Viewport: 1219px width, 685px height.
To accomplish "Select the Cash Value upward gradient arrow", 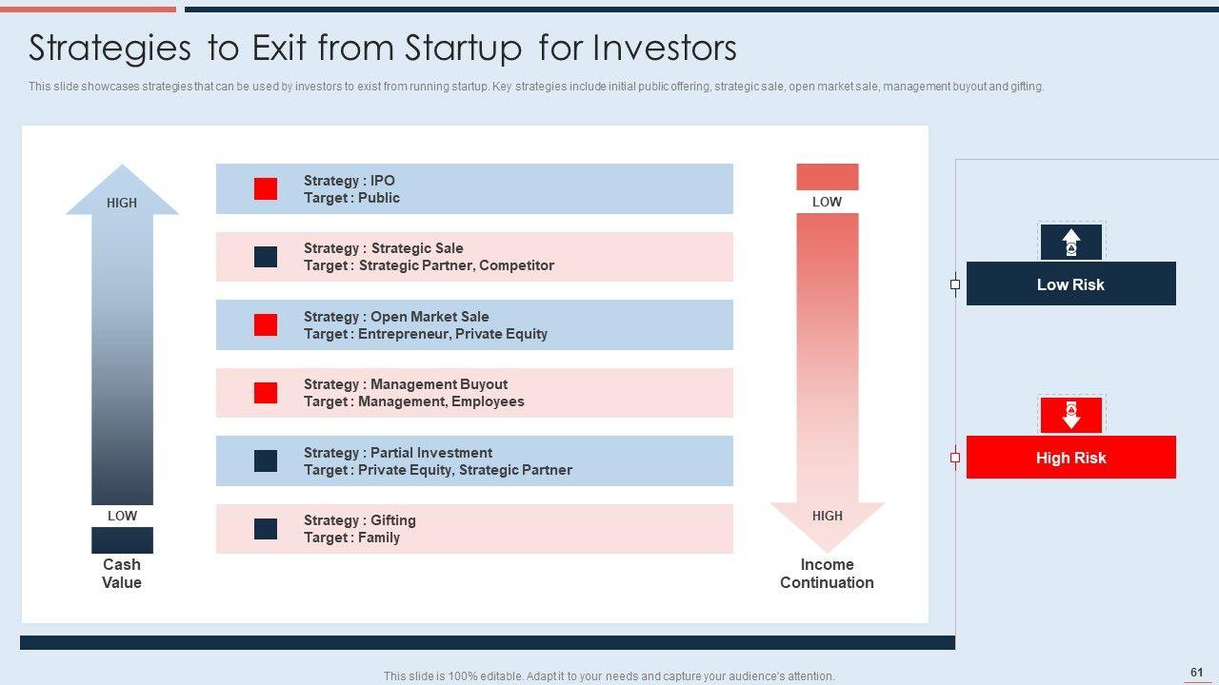I will pyautogui.click(x=122, y=352).
